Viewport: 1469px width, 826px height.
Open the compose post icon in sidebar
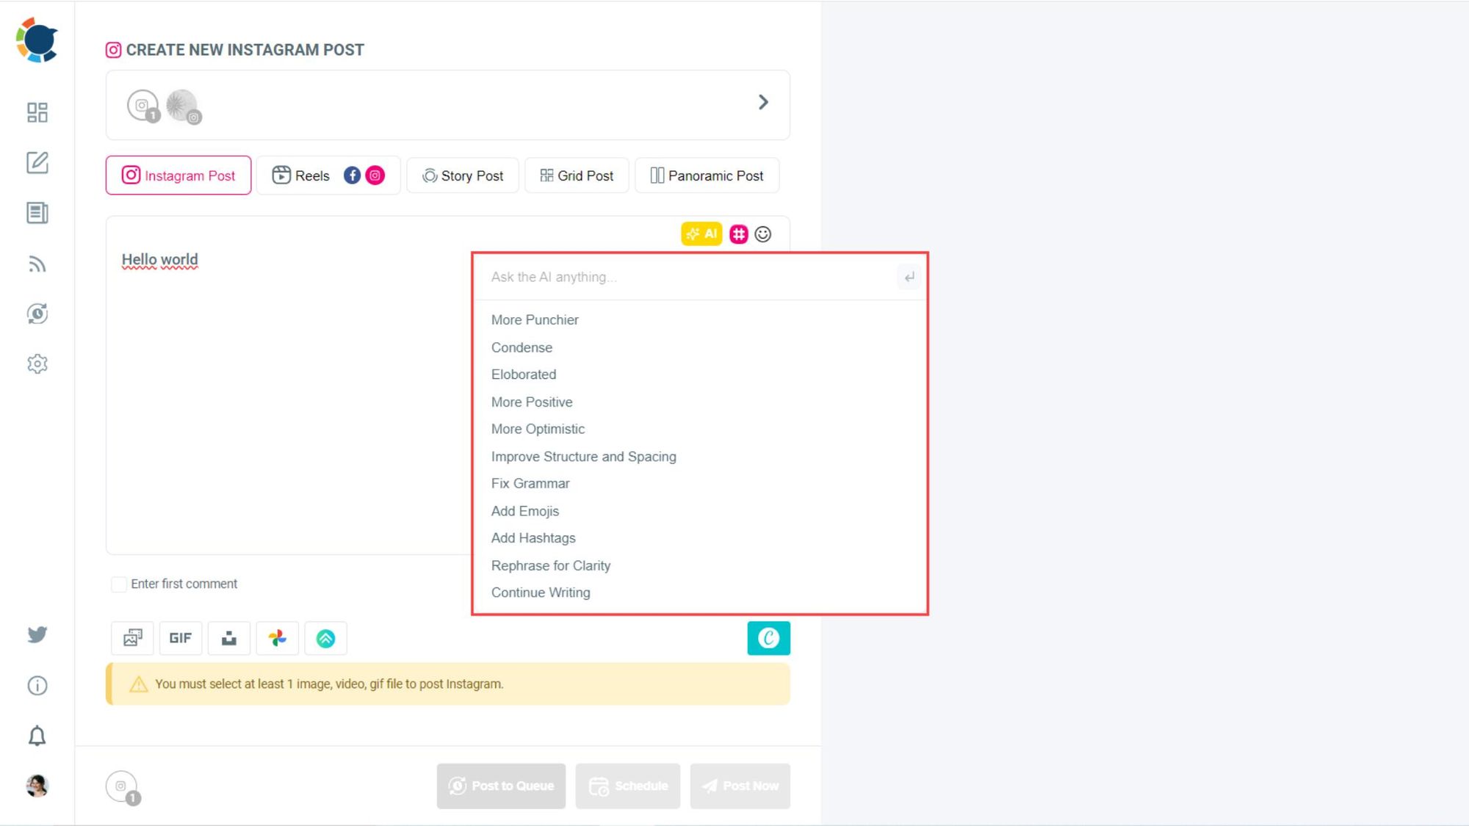pos(37,163)
